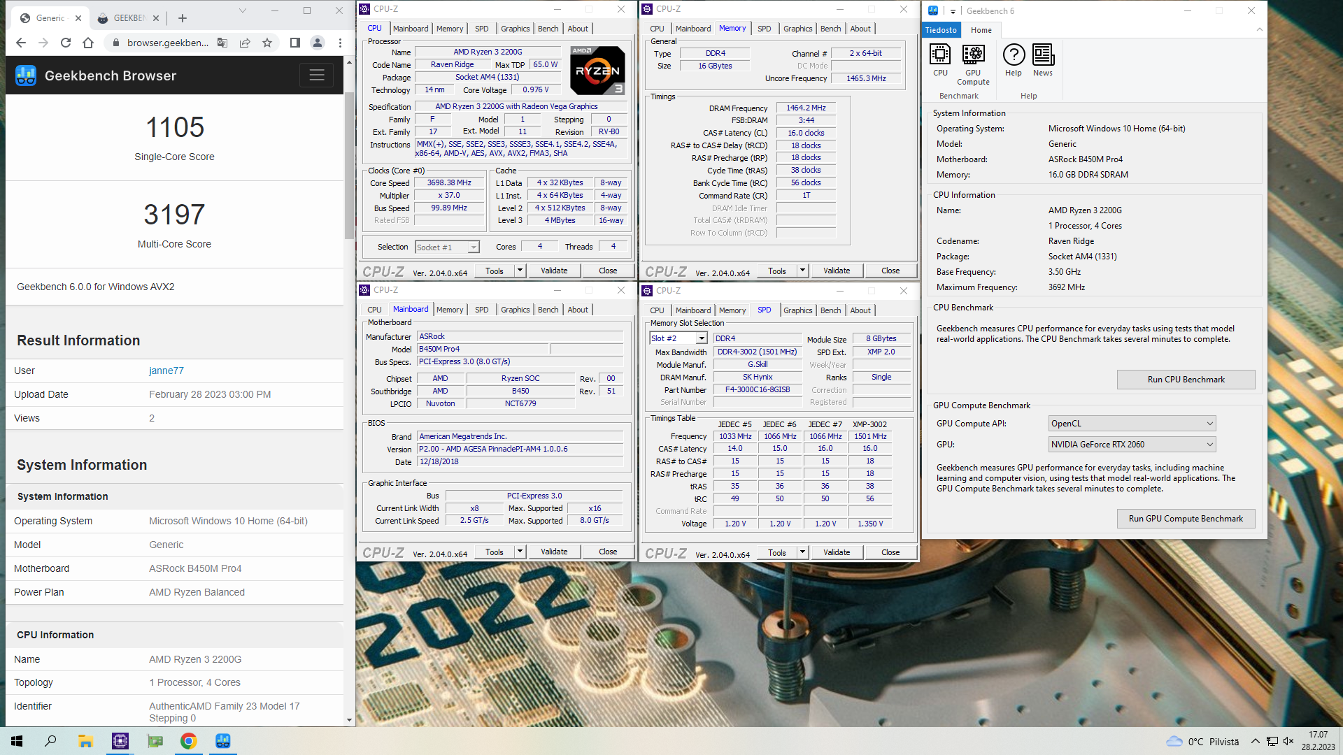Switch to Graphics tab in CPU-Z Memory window
Screen dimensions: 1343x755
pos(798,29)
